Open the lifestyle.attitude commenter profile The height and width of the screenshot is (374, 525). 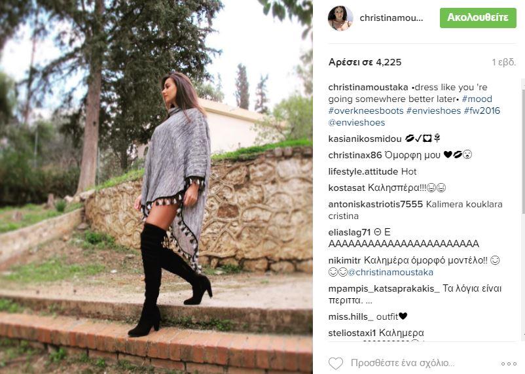(x=363, y=171)
